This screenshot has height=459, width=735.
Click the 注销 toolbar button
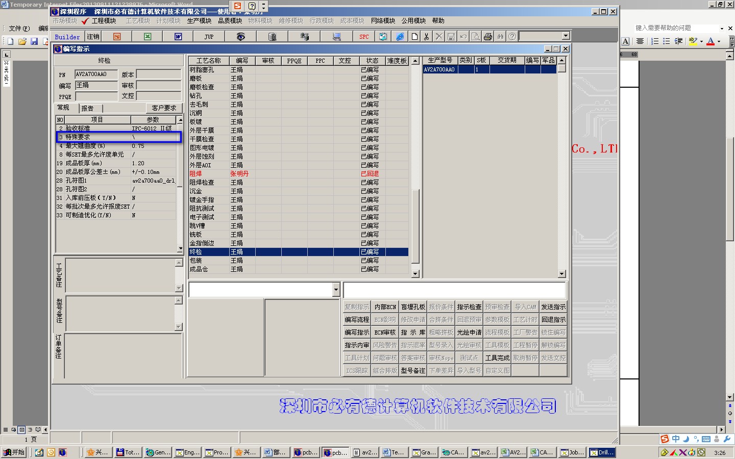pyautogui.click(x=93, y=37)
